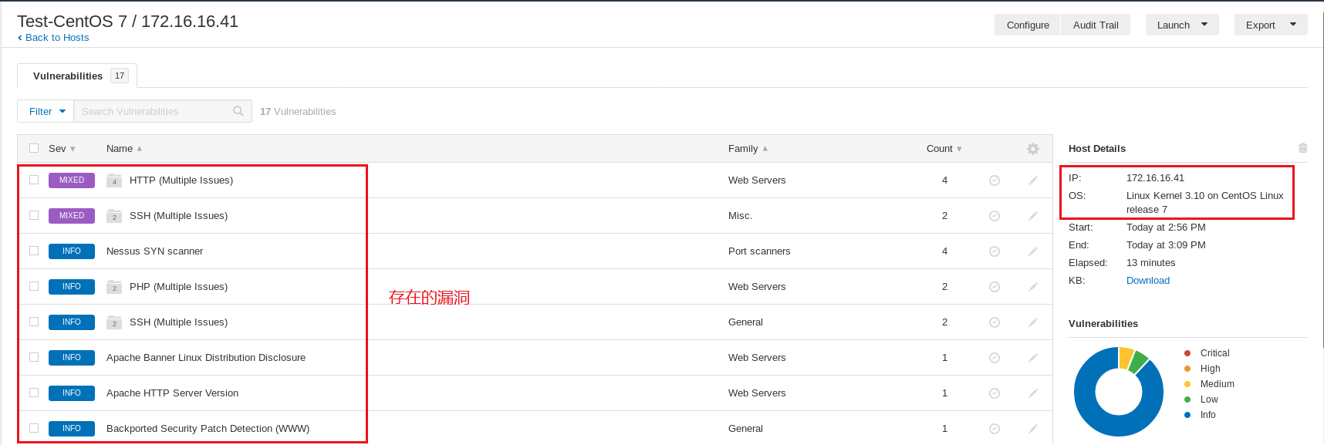Check the Apache HTTP Server Version checkbox
Image resolution: width=1324 pixels, height=445 pixels.
coord(34,393)
